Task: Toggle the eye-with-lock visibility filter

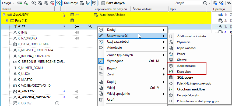Action: pyautogui.click(x=40, y=3)
